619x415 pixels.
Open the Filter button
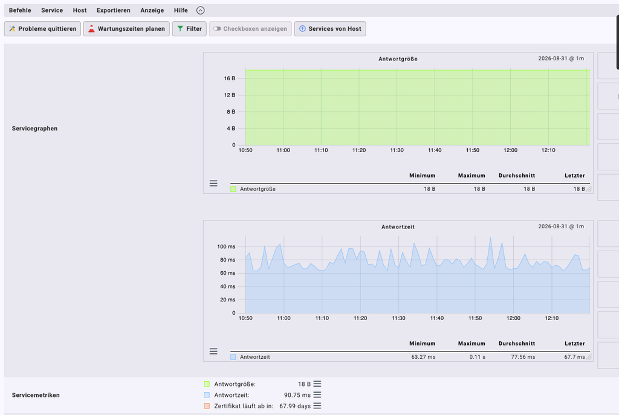tap(189, 29)
